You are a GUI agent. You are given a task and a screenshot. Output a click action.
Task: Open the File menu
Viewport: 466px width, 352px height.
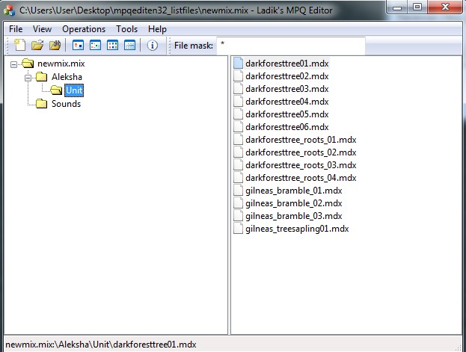[x=16, y=29]
